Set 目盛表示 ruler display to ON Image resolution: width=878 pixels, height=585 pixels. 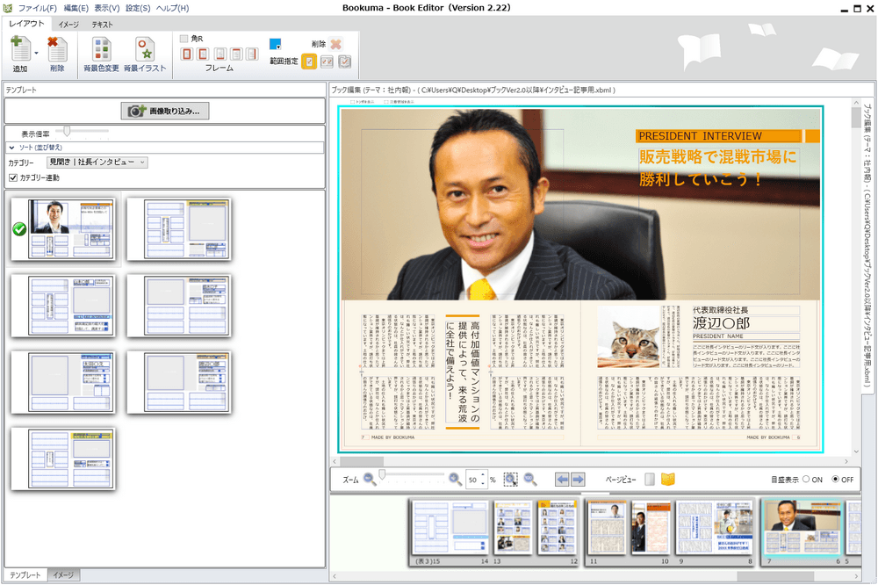[x=805, y=480]
